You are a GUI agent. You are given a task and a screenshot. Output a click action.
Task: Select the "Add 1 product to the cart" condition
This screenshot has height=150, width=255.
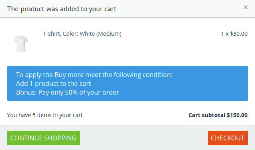[53, 83]
